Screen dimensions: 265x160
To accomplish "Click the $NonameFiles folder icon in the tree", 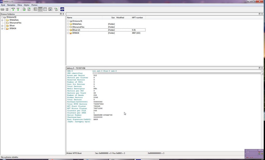I will (x=8, y=23).
